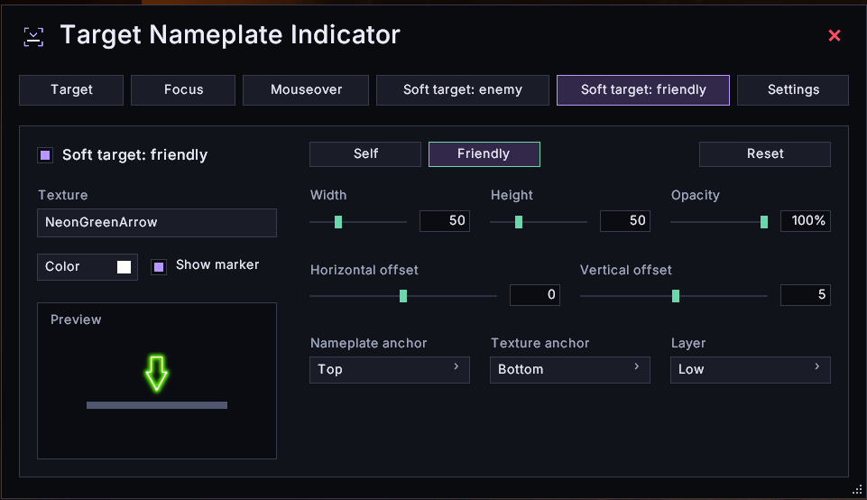Click the window resize grip icon
Image resolution: width=867 pixels, height=500 pixels.
click(x=857, y=489)
